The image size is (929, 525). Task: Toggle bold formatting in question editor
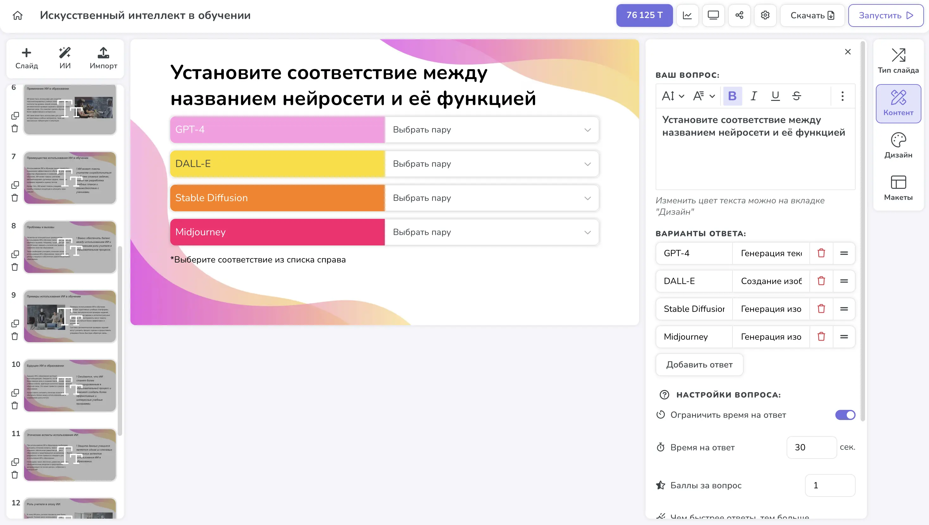click(732, 96)
